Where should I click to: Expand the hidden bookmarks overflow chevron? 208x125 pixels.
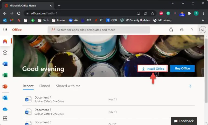pyautogui.click(x=203, y=20)
